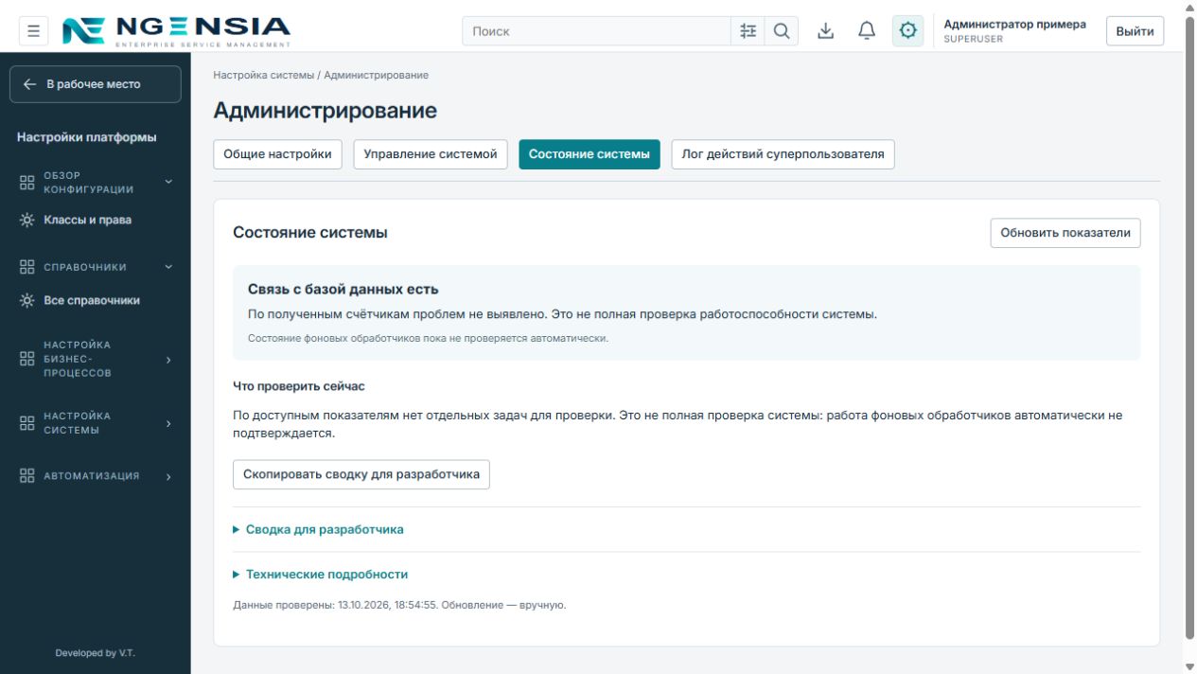The width and height of the screenshot is (1197, 674).
Task: Click Настройка системы breadcrumb link
Action: point(264,75)
